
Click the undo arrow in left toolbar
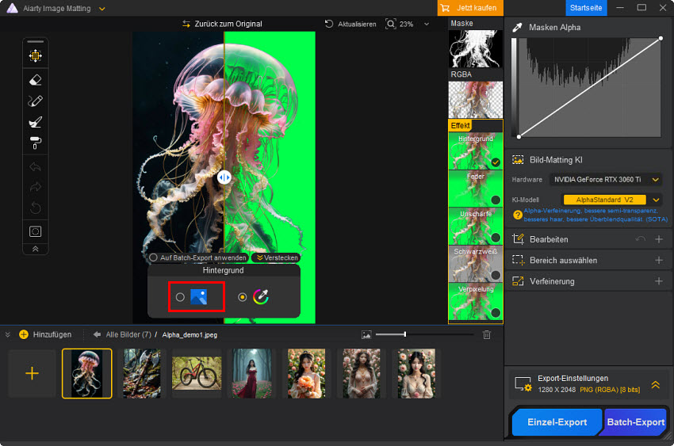click(35, 166)
